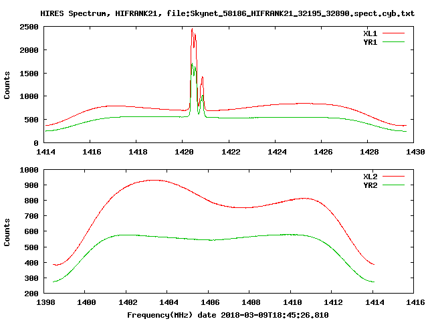
Task: Click the XL2 legend label
Action: point(370,177)
